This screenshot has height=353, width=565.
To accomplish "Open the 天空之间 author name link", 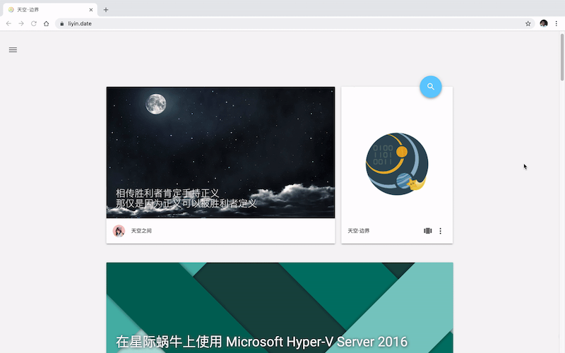I will tap(141, 231).
